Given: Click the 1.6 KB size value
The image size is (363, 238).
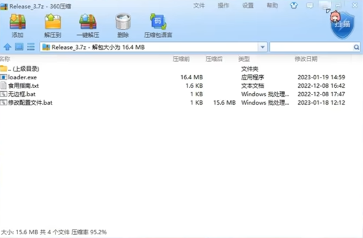Looking at the screenshot, I should point(194,86).
